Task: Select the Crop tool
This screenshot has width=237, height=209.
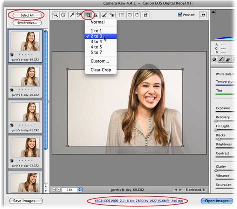Action: click(x=88, y=15)
